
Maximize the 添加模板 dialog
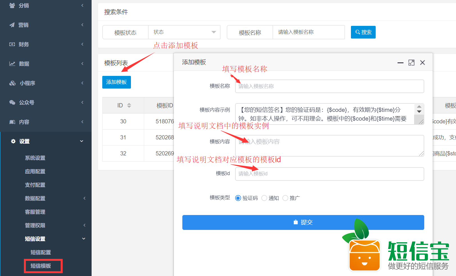411,63
